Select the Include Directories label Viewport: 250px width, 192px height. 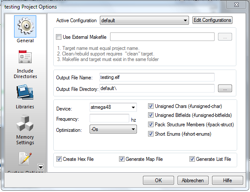pyautogui.click(x=25, y=73)
